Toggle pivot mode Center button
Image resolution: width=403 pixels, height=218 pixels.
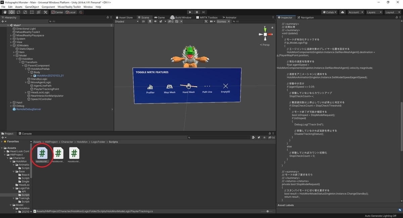point(57,12)
